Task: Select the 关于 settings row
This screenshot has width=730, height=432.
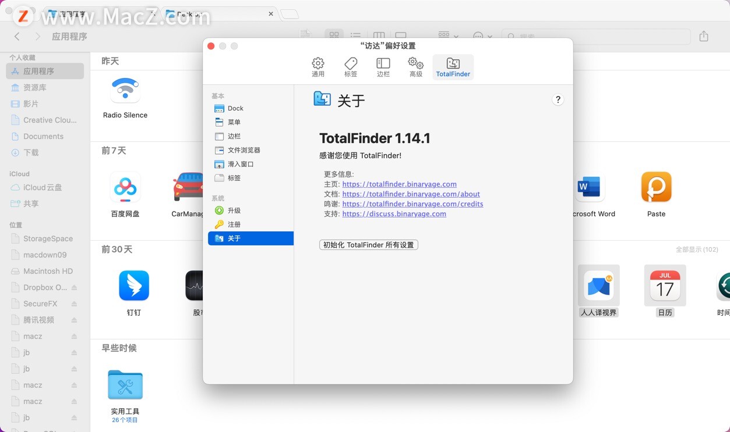Action: click(x=251, y=238)
